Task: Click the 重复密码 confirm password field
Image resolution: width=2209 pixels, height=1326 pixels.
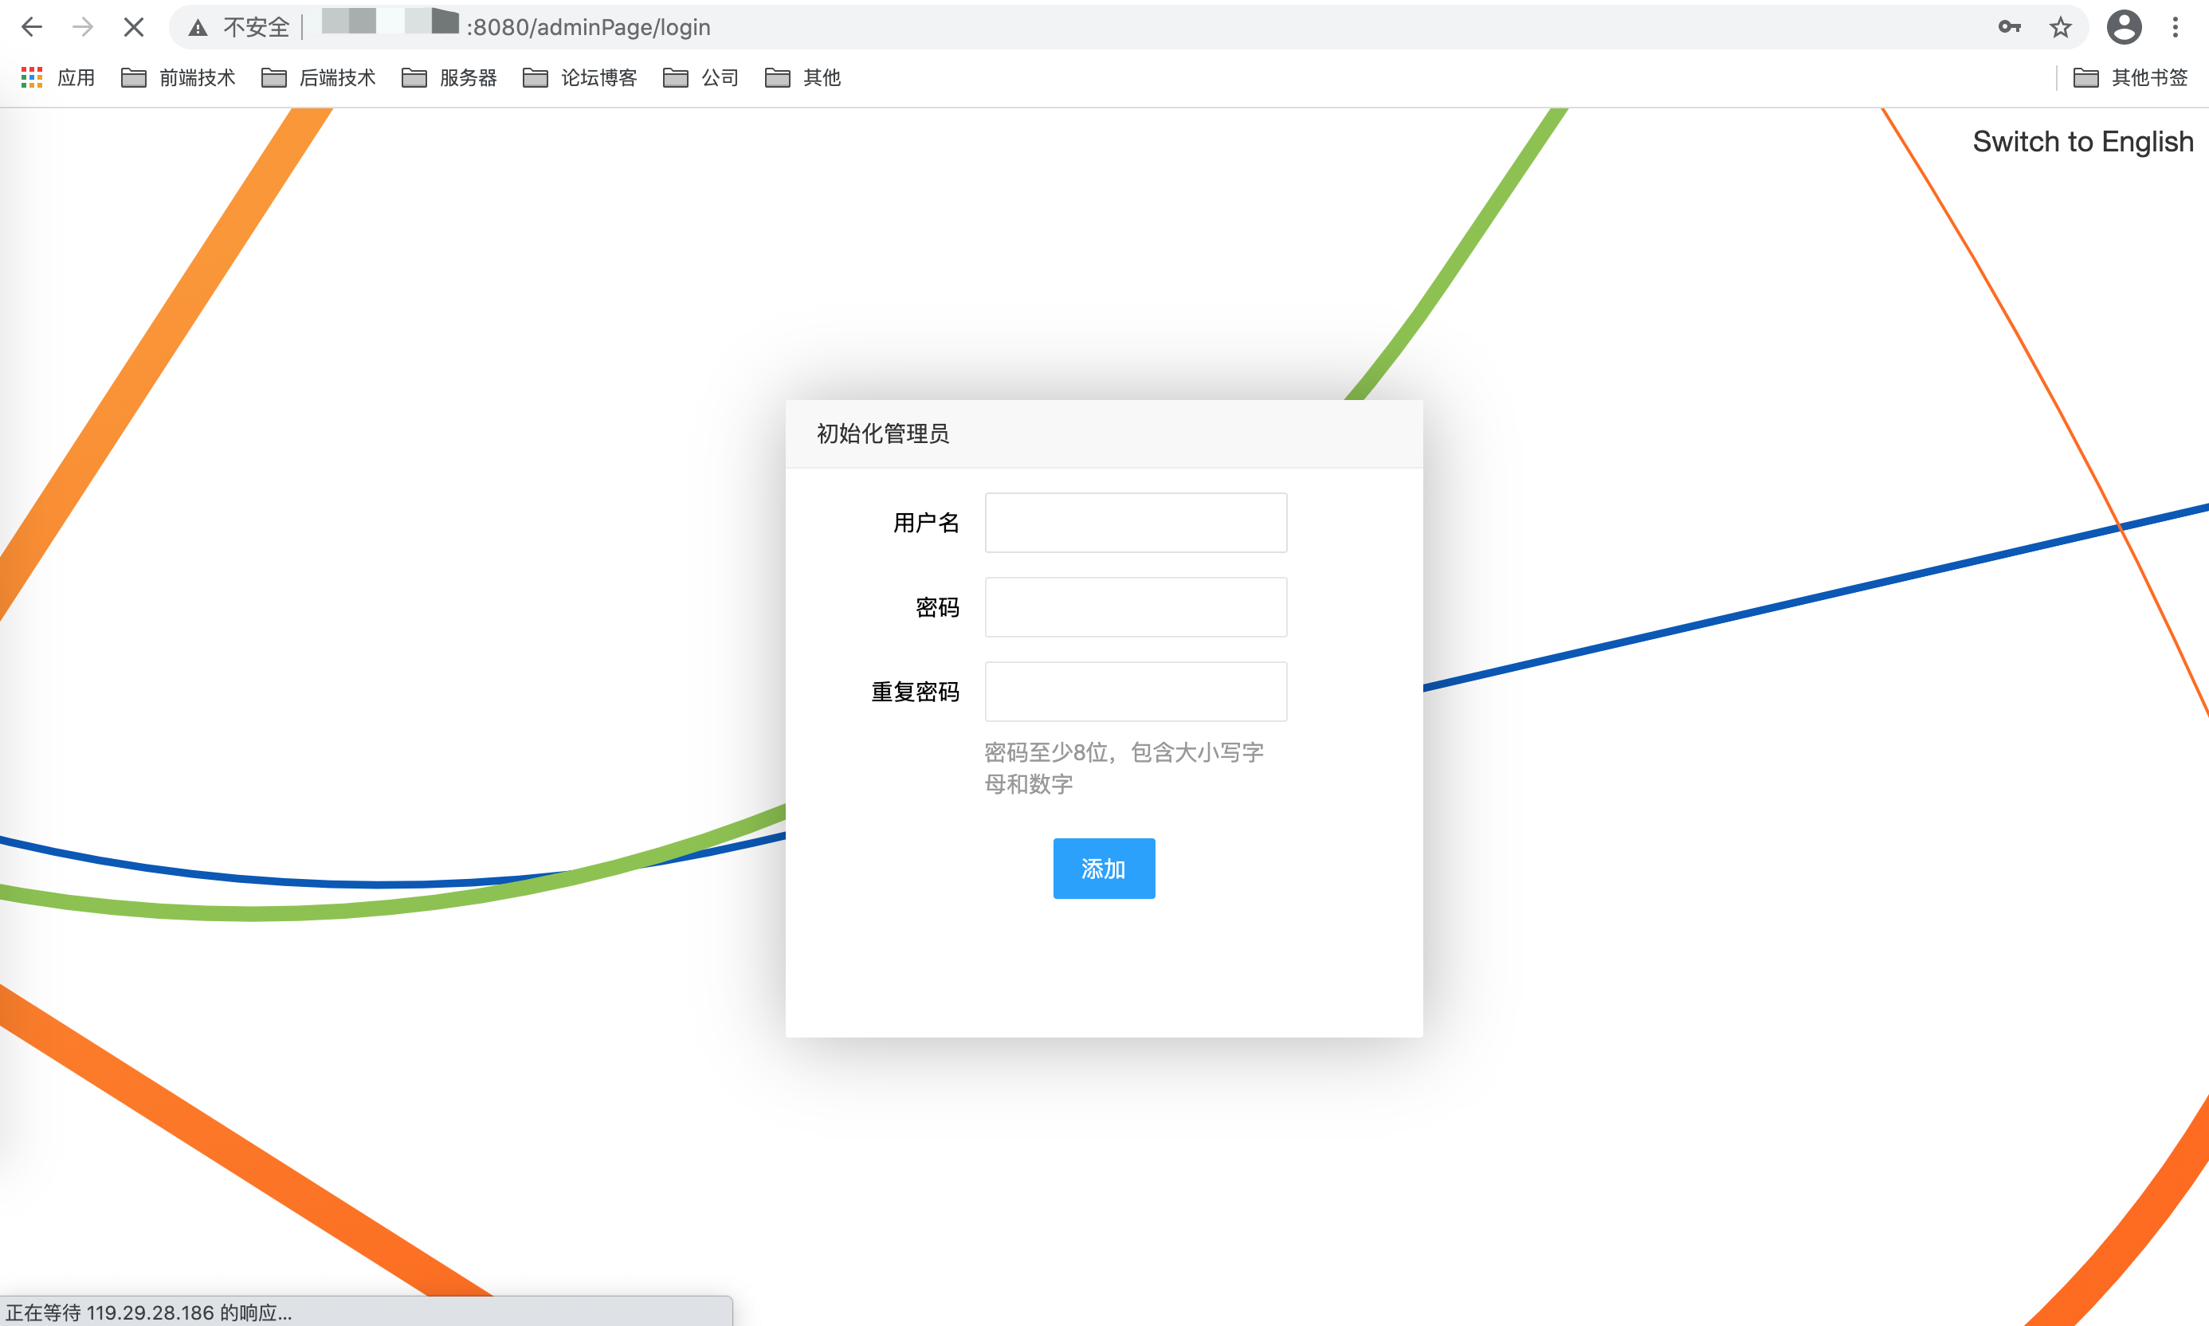Action: tap(1136, 692)
